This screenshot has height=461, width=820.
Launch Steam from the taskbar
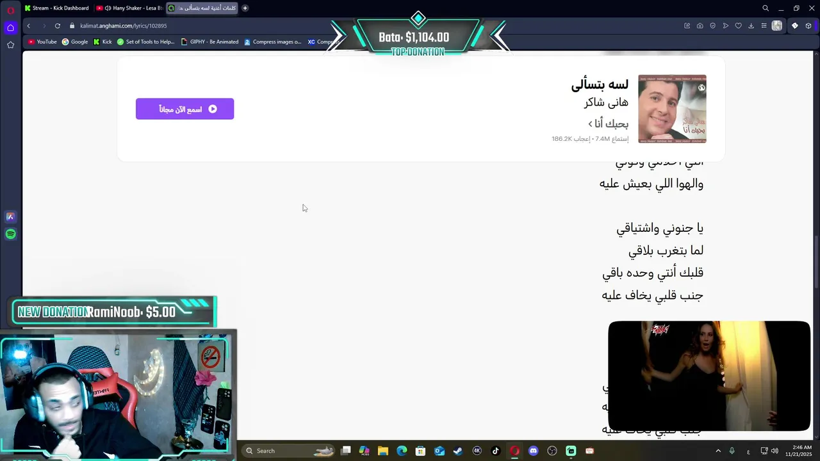click(x=458, y=451)
